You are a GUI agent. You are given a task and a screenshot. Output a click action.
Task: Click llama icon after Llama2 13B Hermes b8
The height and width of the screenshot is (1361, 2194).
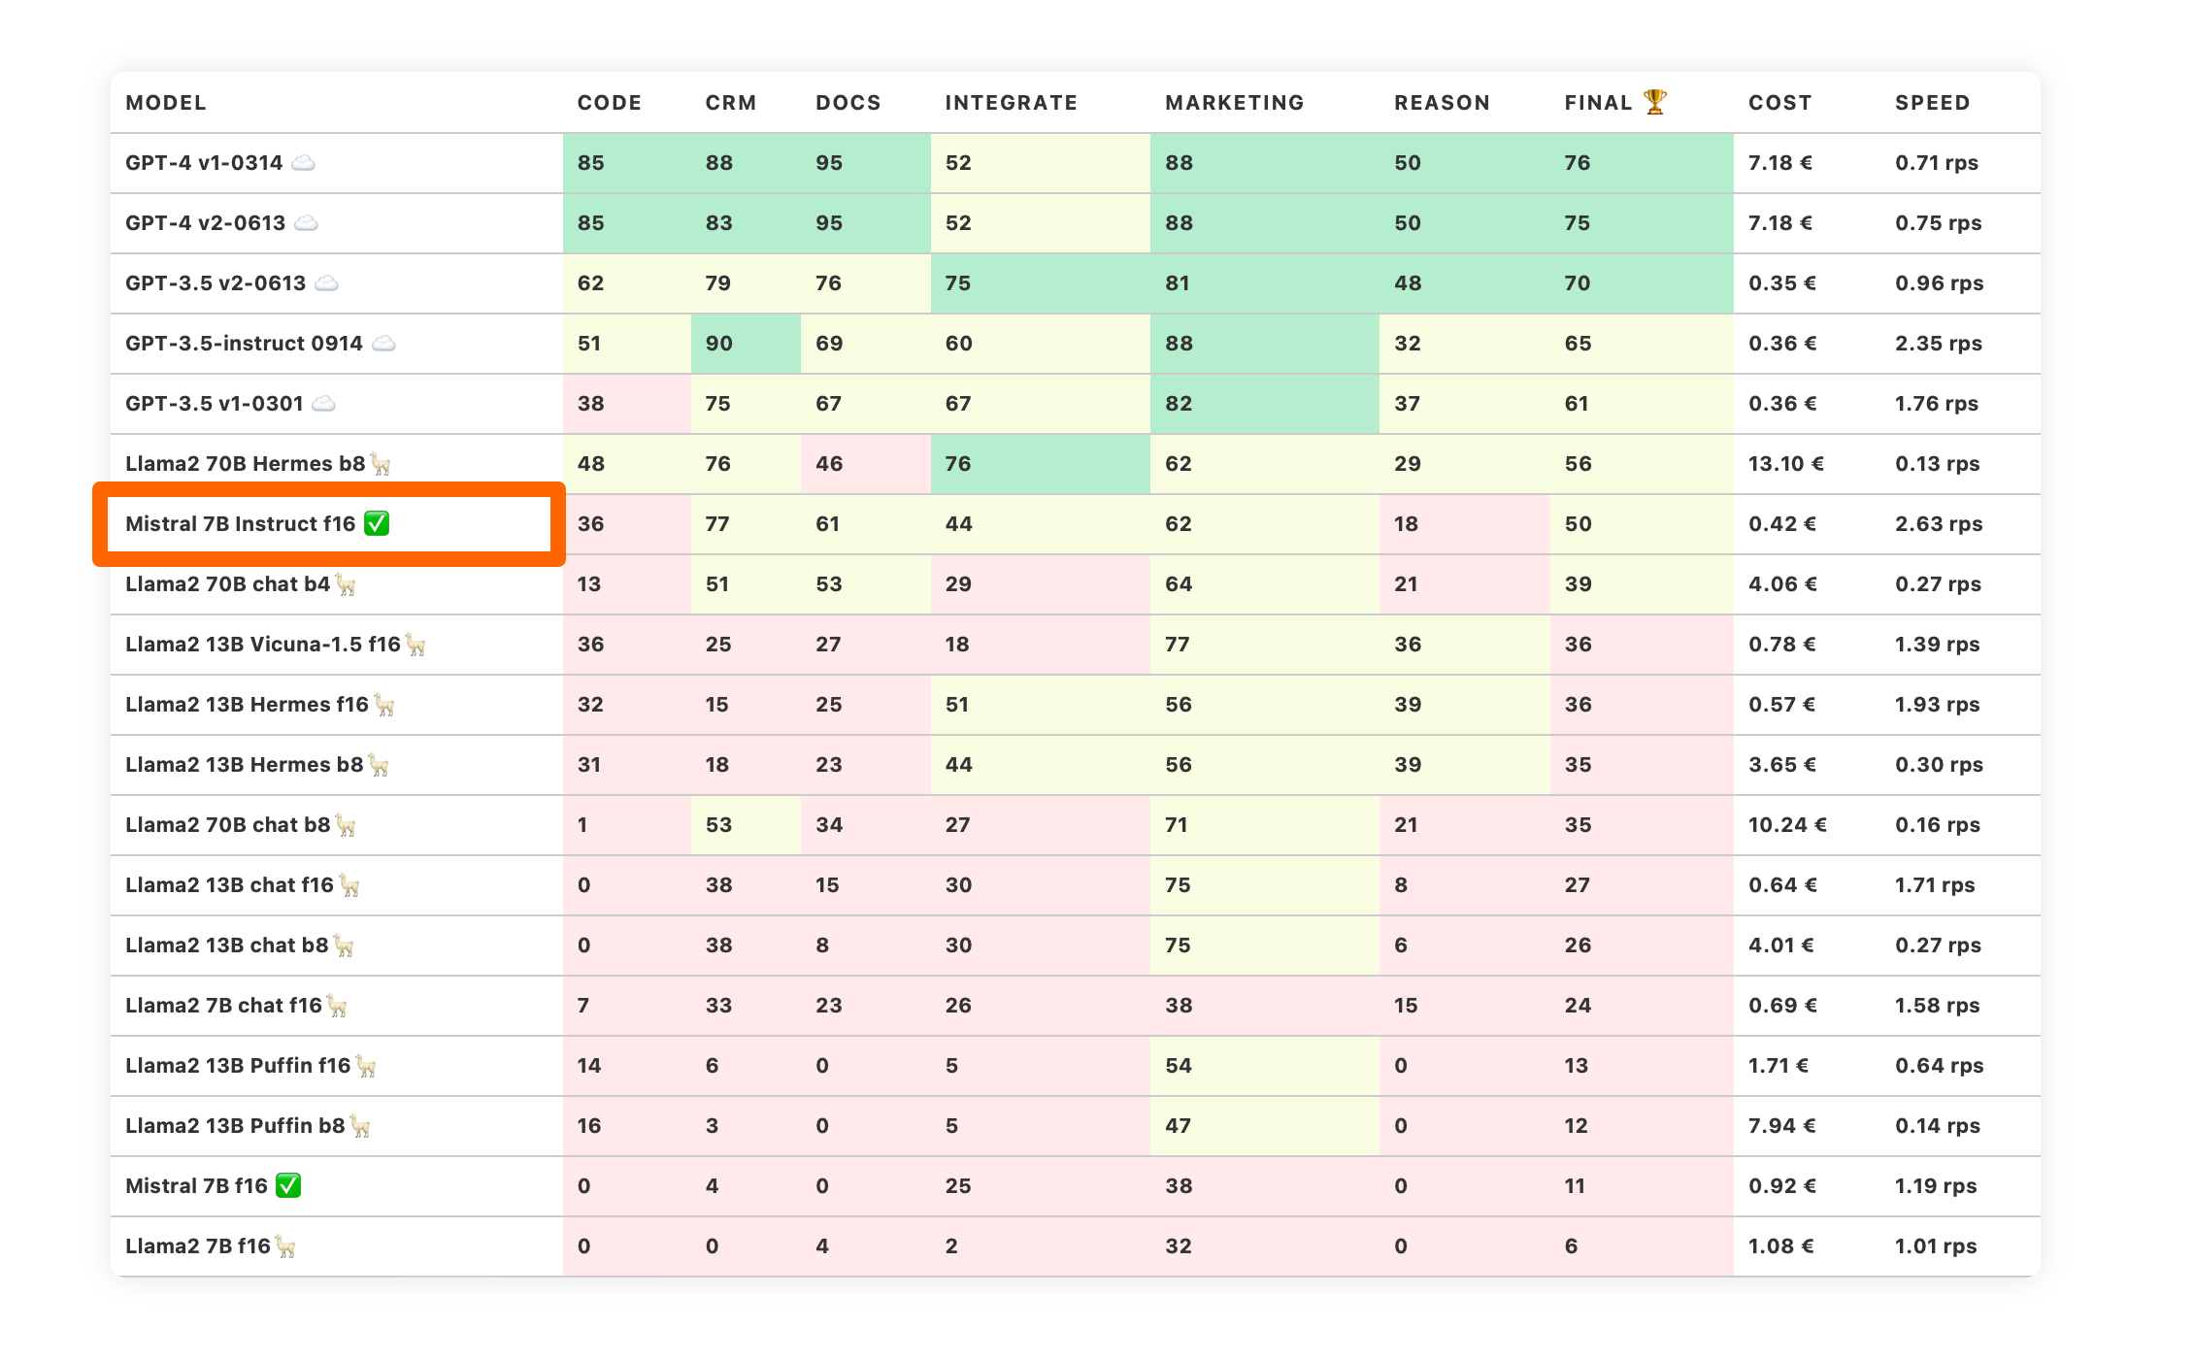379,765
